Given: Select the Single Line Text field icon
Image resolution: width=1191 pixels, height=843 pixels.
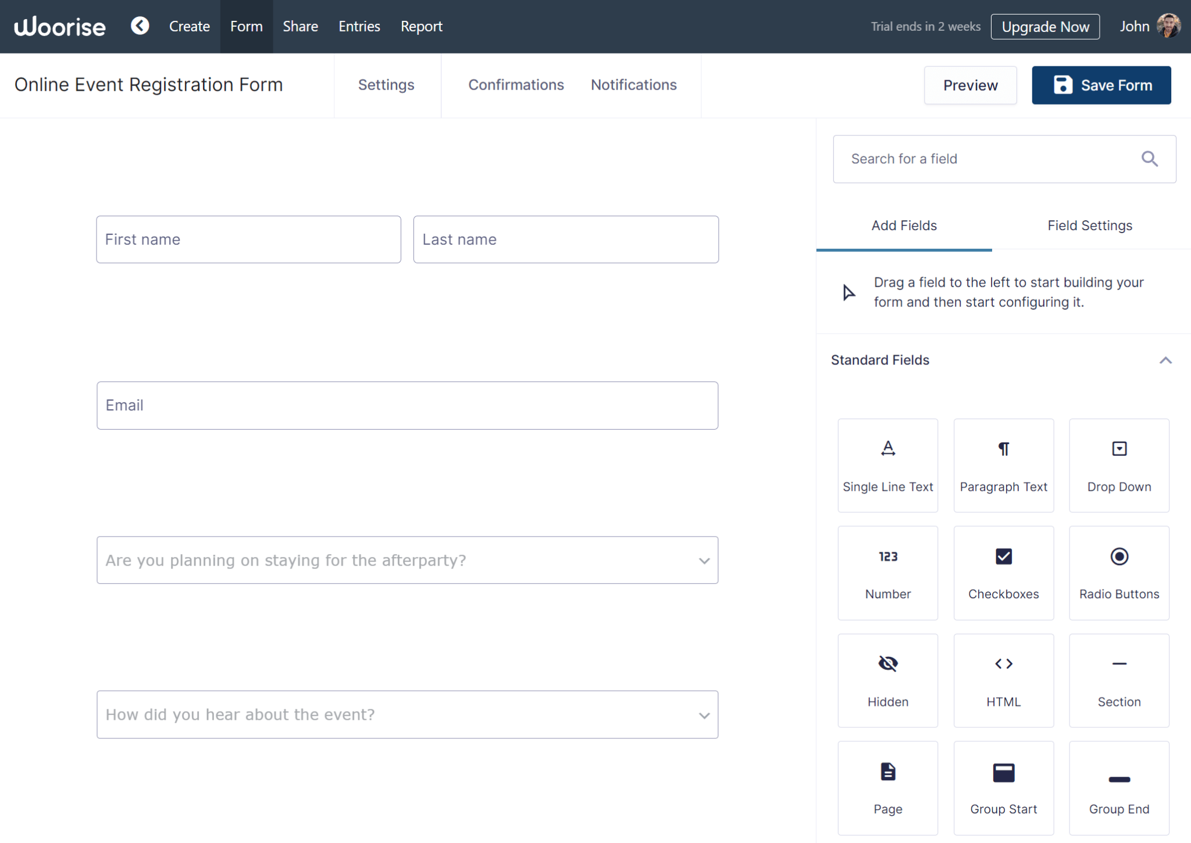Looking at the screenshot, I should coord(887,465).
